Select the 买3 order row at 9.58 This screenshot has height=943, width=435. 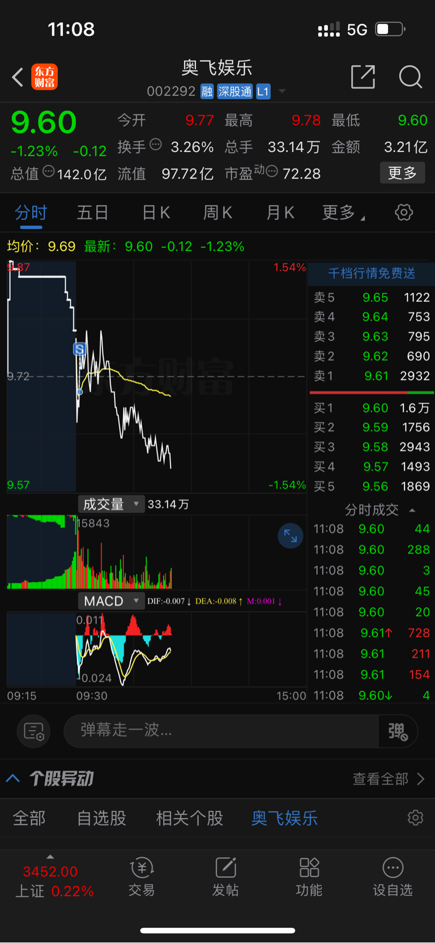coord(372,447)
